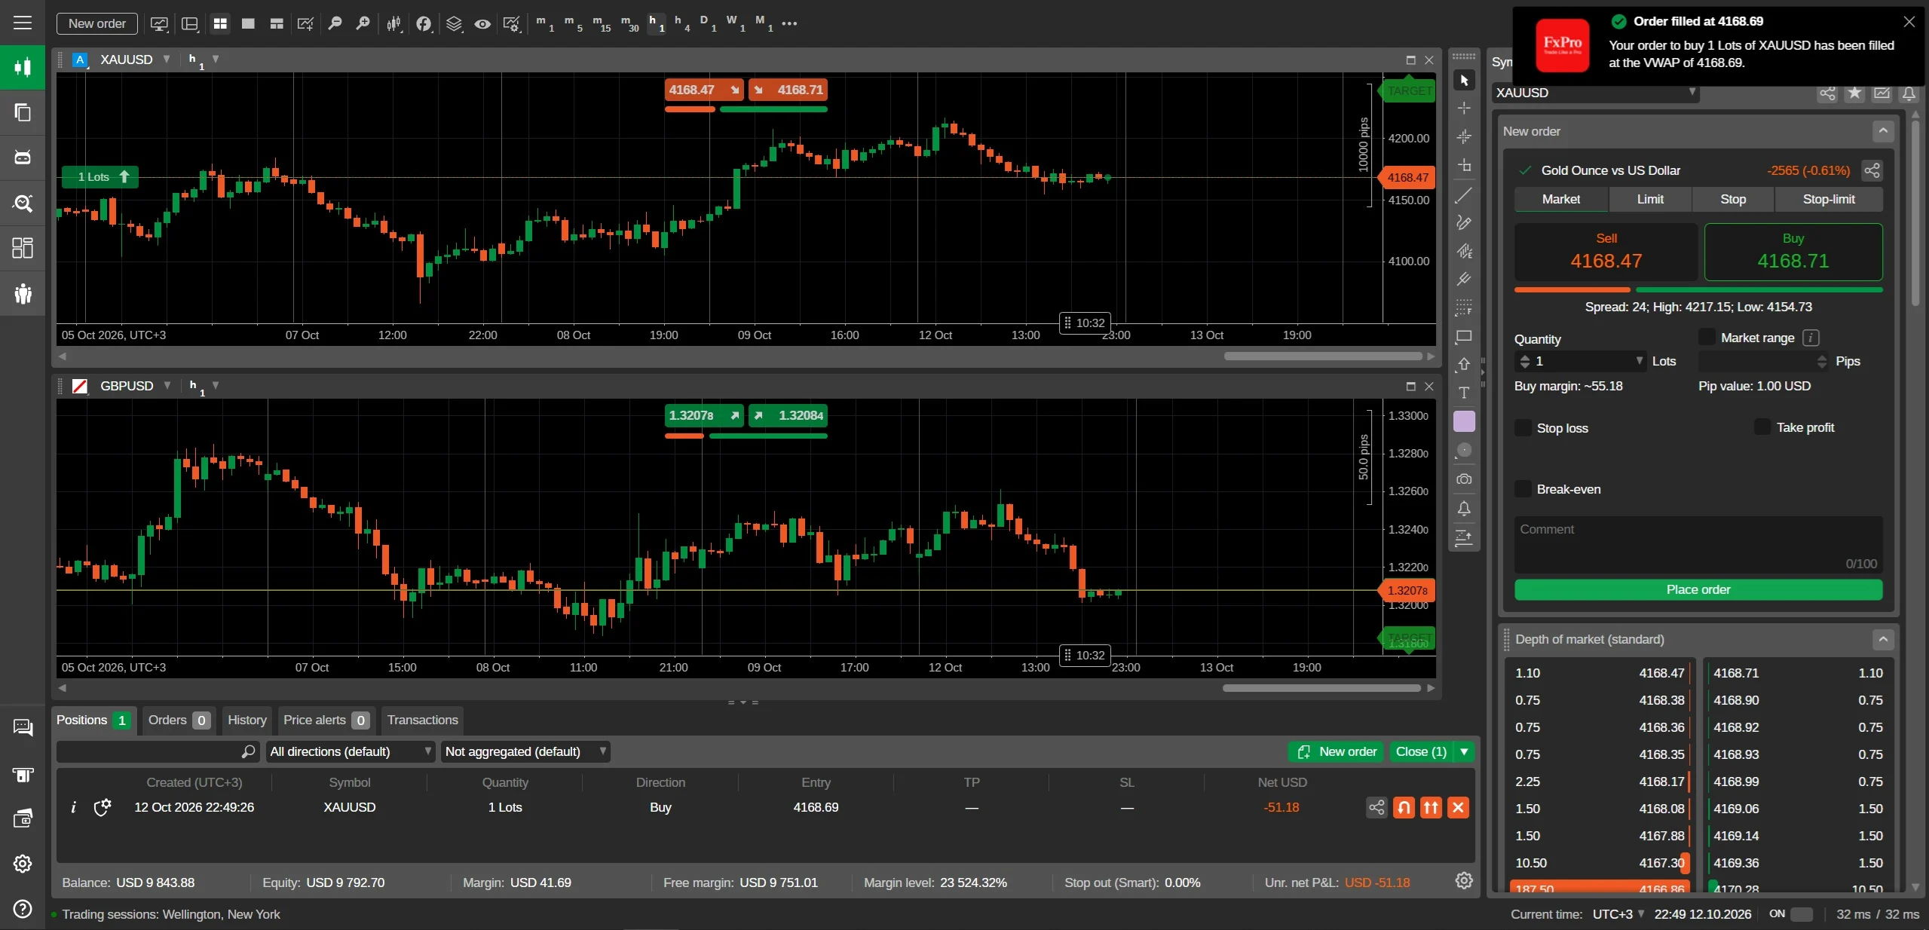Click the zoom in magnifier icon

click(x=363, y=23)
